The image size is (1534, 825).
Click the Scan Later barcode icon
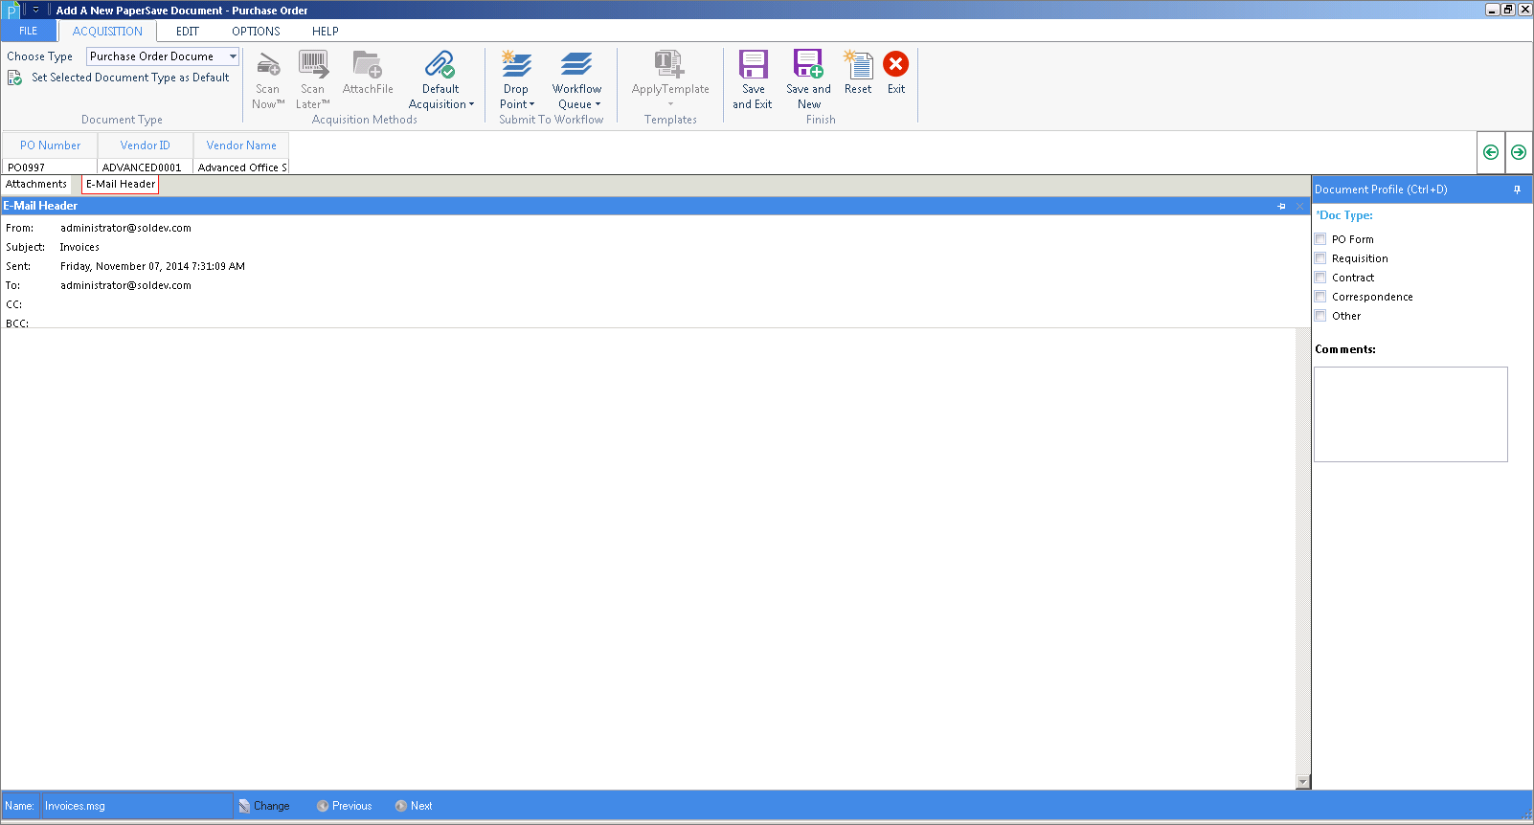[313, 65]
